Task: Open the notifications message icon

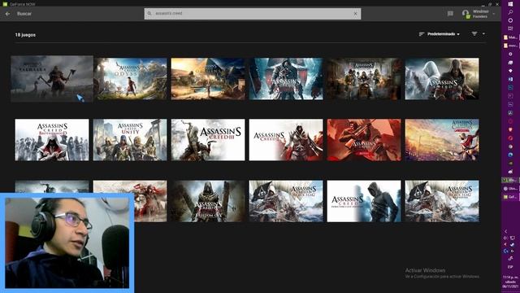Action: point(450,14)
